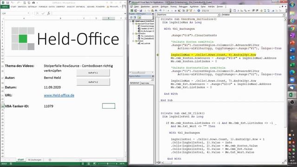The width and height of the screenshot is (297, 167).
Task: Cancel the formula bar entry with the X
Action: pyautogui.click(x=37, y=13)
